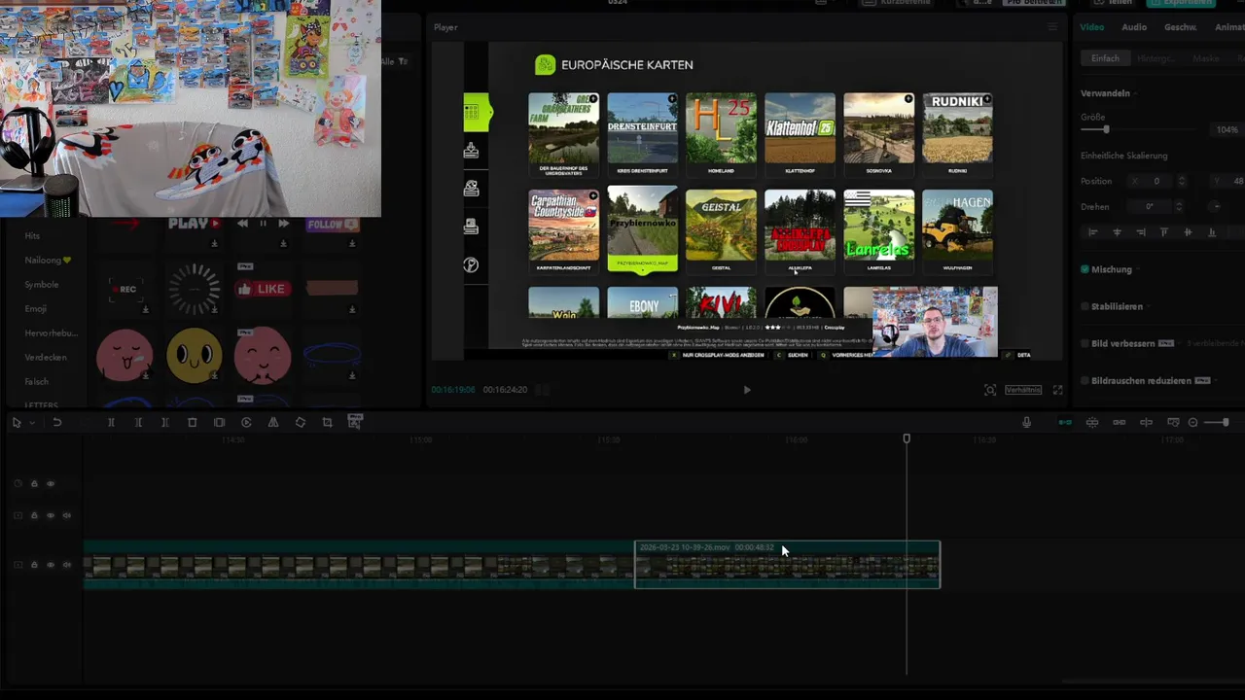Align clip to top edge
The image size is (1245, 700).
coord(1164,232)
